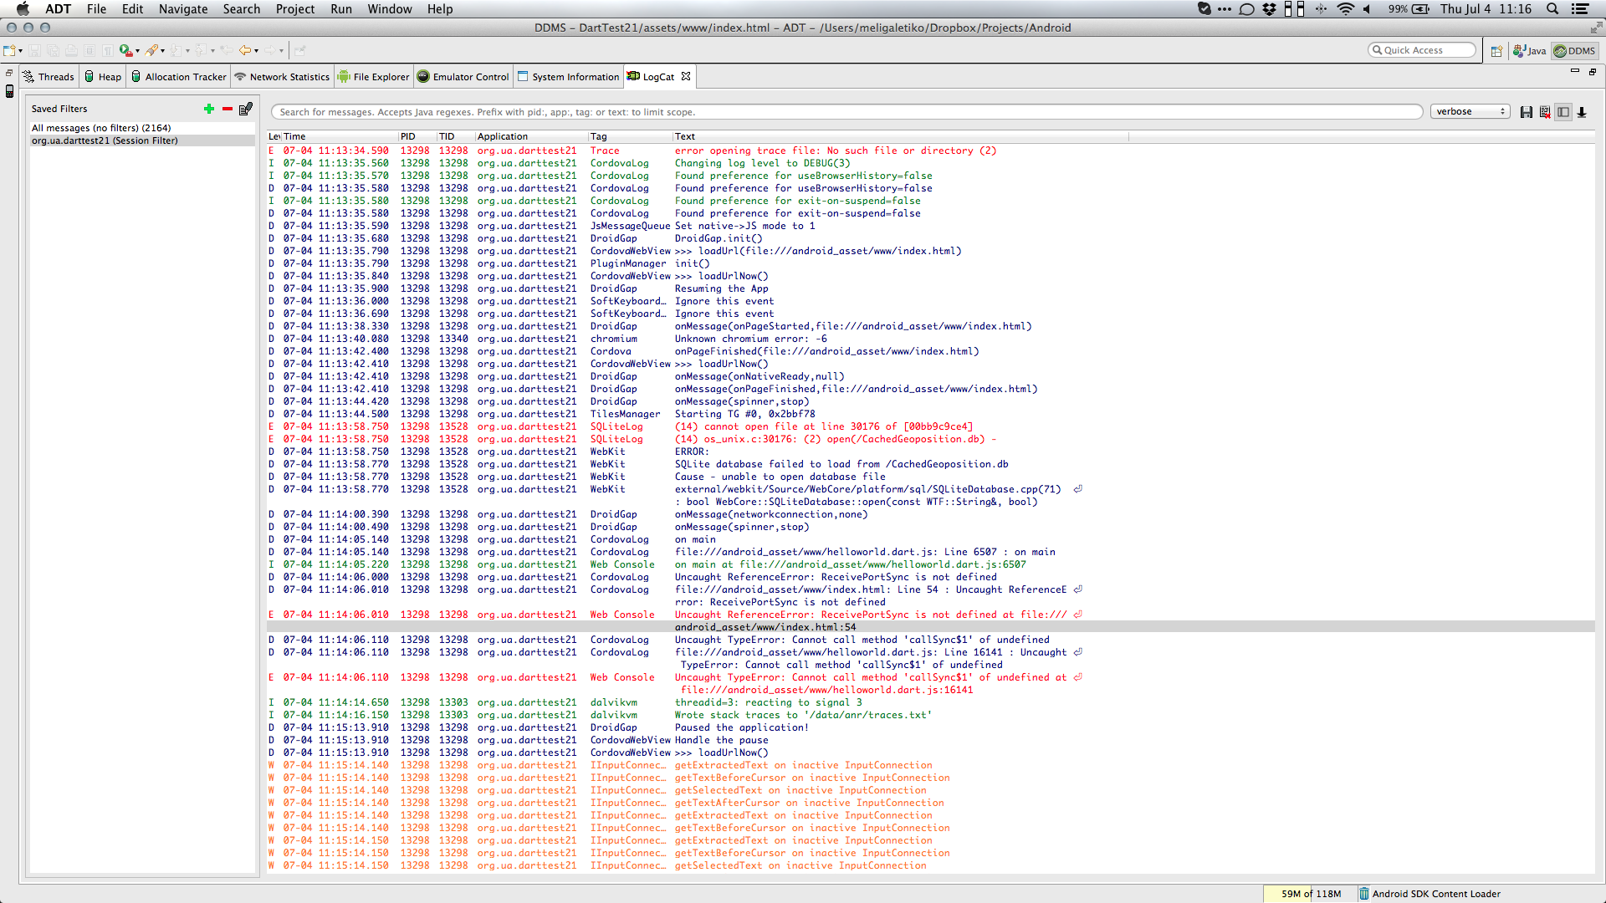Select 'SQLite database failed to load' row
Viewport: 1606px width, 903px height.
coord(930,465)
